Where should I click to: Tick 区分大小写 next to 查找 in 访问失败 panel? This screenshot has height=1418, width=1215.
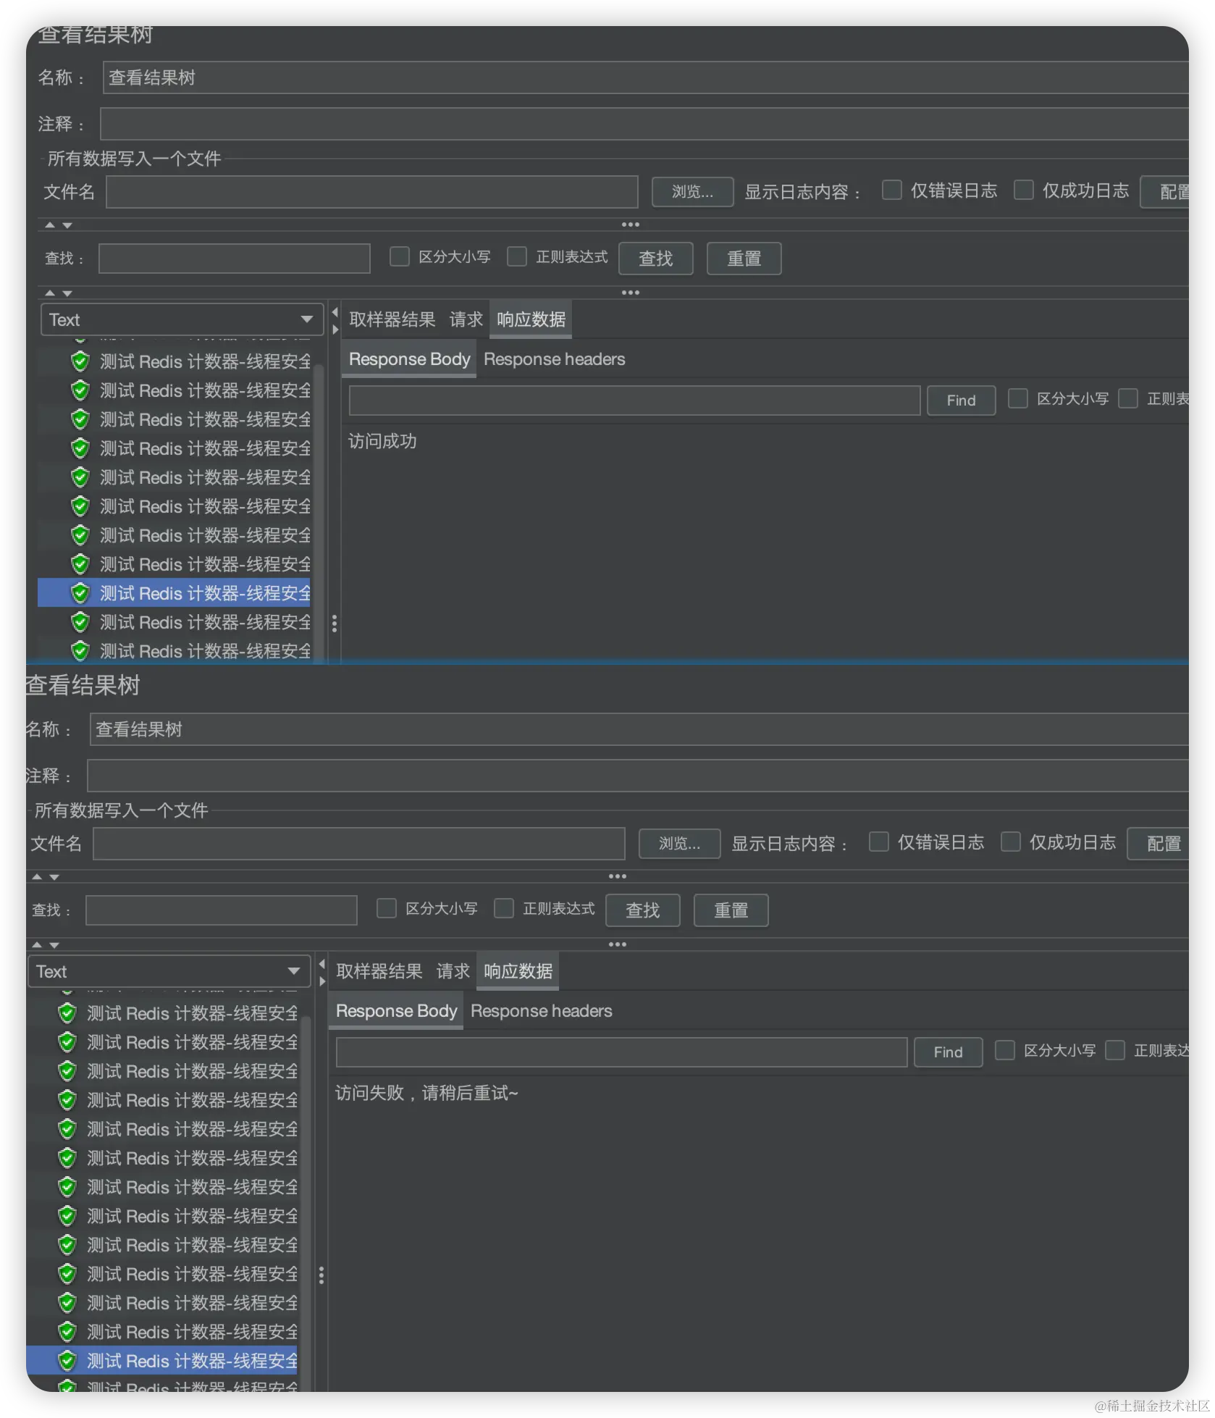pyautogui.click(x=386, y=909)
